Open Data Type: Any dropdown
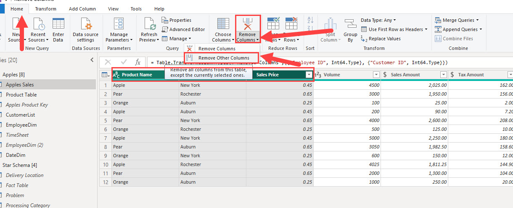The image size is (513, 208). (x=378, y=20)
